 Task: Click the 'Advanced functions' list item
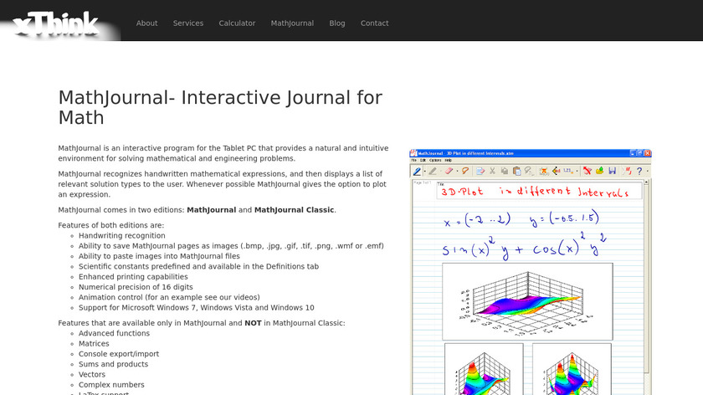pyautogui.click(x=114, y=333)
